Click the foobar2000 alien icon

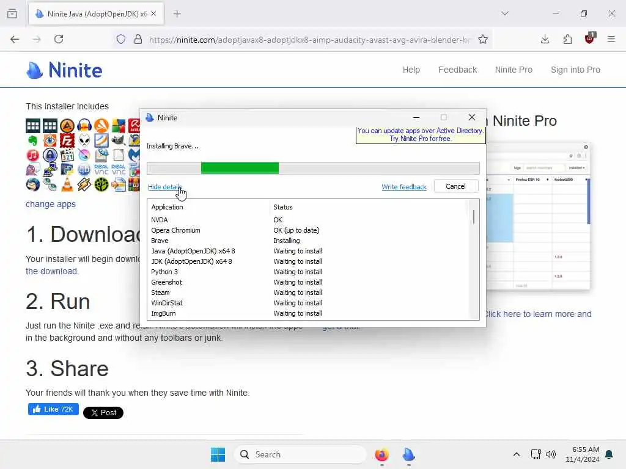click(84, 140)
